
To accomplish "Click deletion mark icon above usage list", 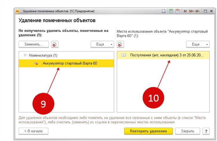I will pyautogui.click(x=120, y=44).
